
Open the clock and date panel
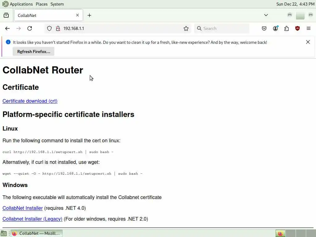coord(295,4)
